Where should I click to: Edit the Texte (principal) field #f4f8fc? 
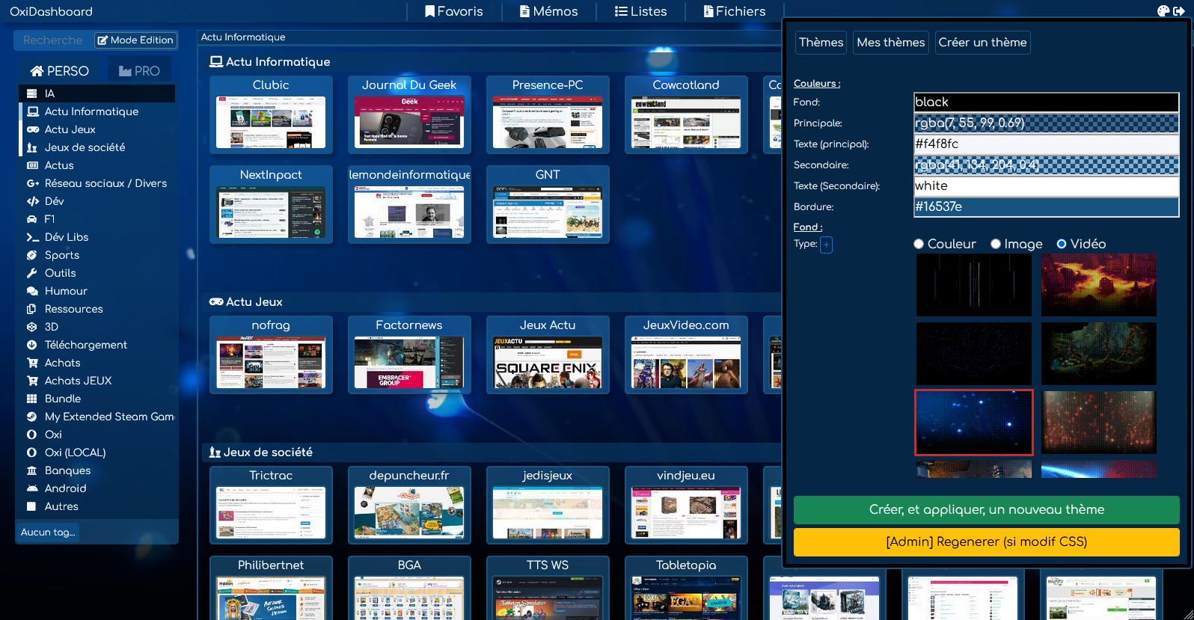pos(1047,144)
